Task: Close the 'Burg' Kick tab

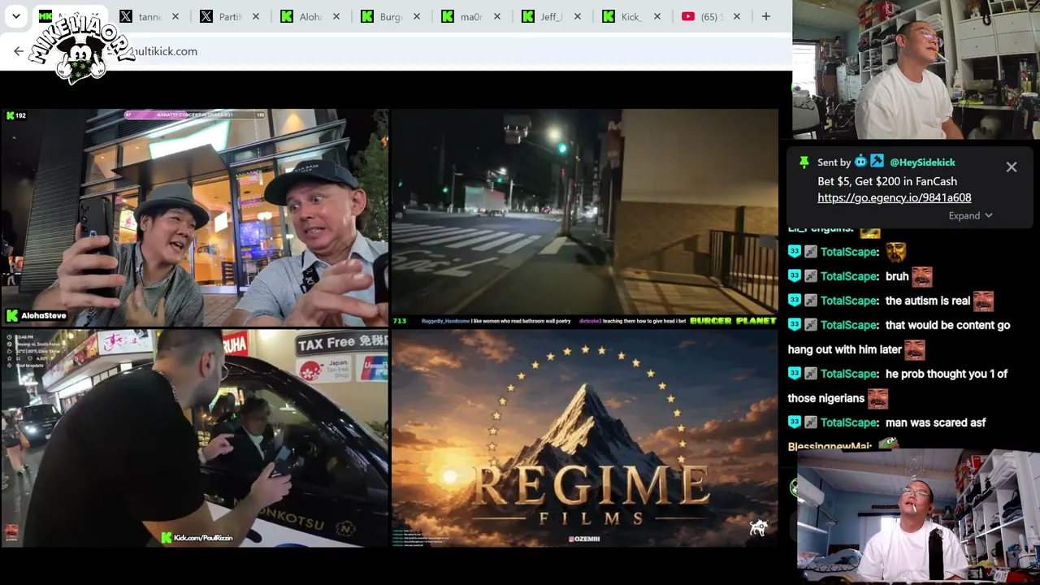Action: point(416,16)
